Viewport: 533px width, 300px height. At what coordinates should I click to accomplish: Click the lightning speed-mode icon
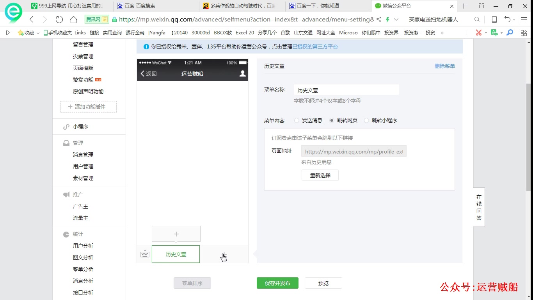(387, 20)
